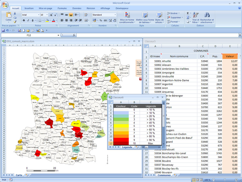
Task: Open the Révision ribbon tab
Action: [91, 8]
